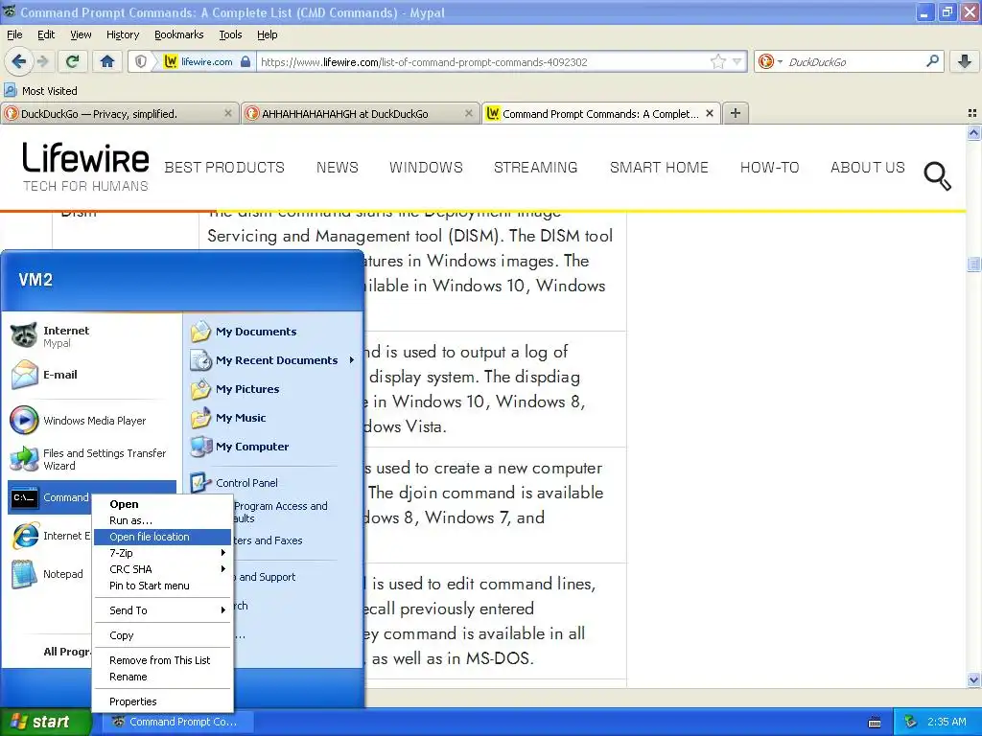Open My Music folder

[x=273, y=418]
